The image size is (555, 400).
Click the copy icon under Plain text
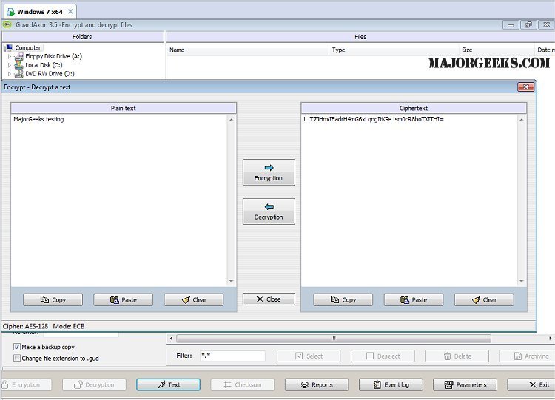click(44, 299)
